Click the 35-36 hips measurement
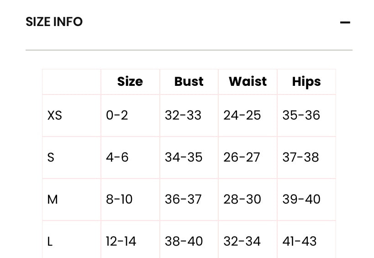374x258 pixels. (x=301, y=116)
